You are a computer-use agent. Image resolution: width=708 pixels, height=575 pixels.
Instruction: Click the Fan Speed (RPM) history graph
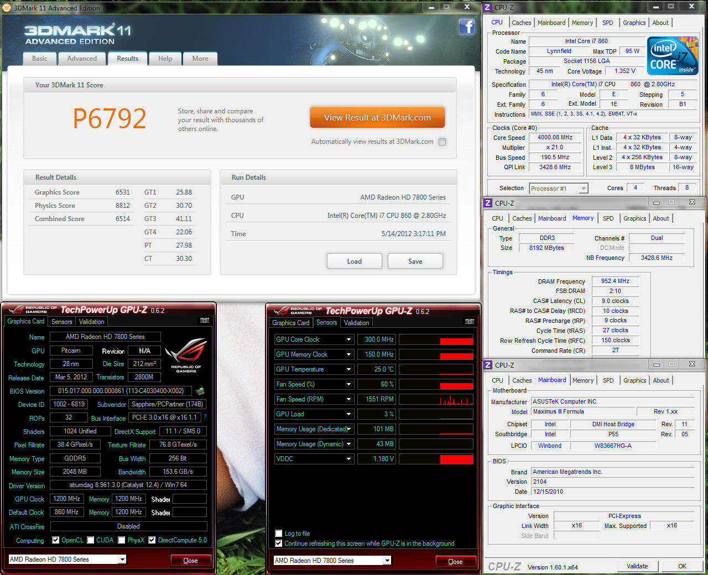pos(436,399)
